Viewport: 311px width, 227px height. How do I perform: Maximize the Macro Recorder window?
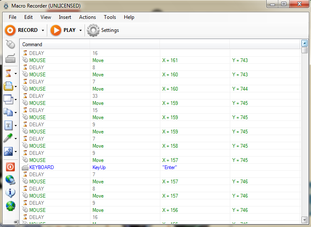pos(284,4)
